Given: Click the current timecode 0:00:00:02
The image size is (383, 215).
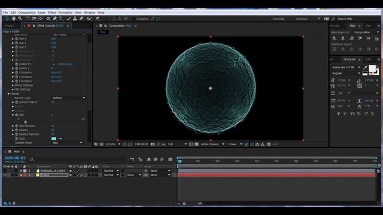Looking at the screenshot, I should [x=15, y=158].
